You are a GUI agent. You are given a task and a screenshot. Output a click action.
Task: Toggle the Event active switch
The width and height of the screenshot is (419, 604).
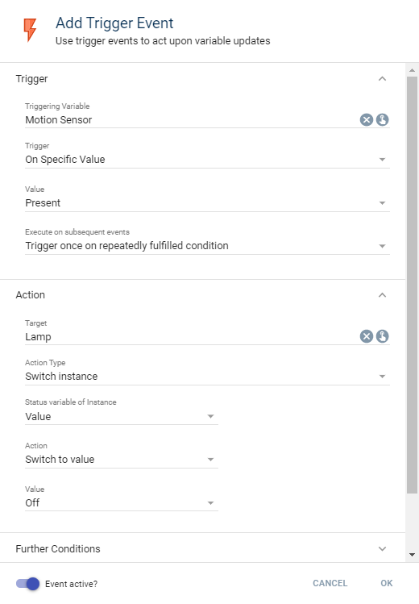(27, 584)
